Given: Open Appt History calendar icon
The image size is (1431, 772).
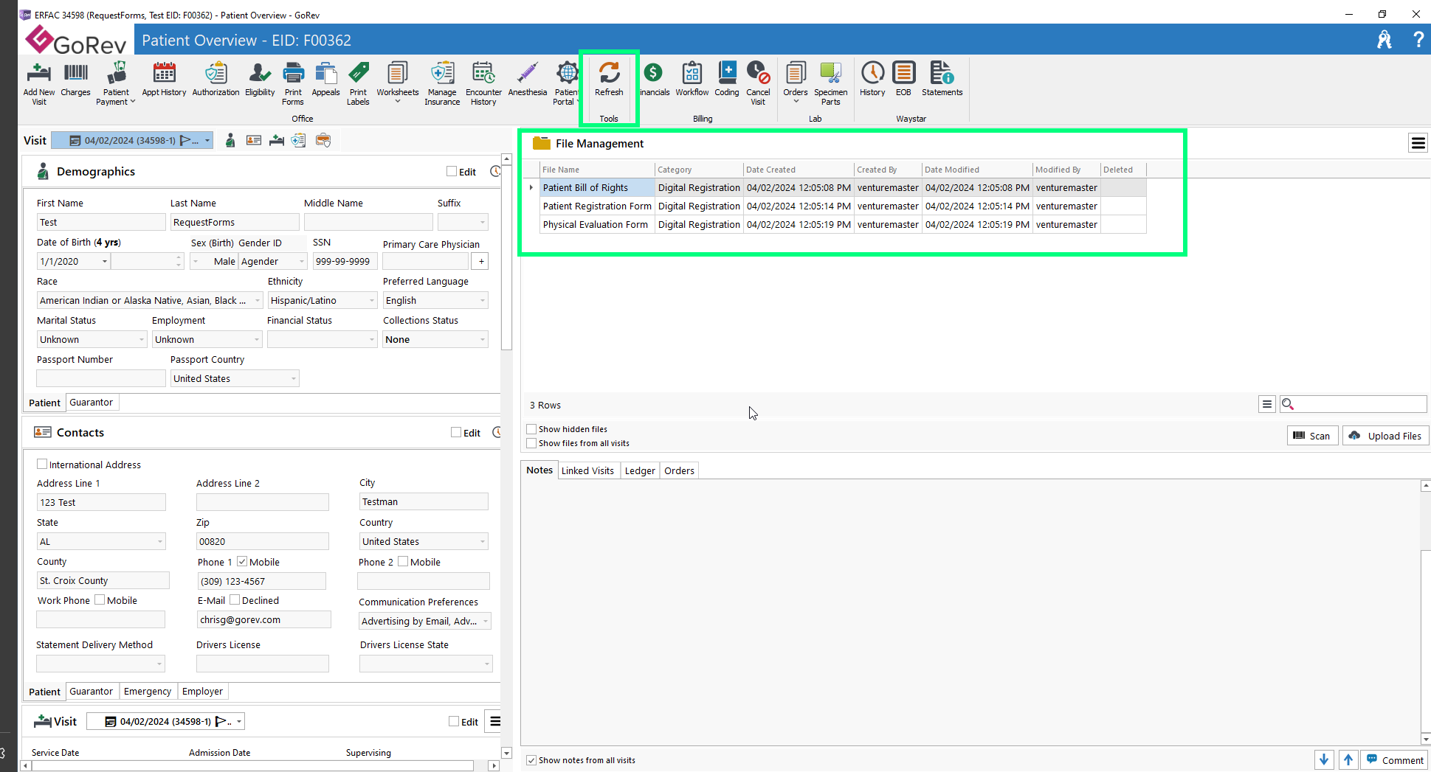Looking at the screenshot, I should click(x=164, y=80).
